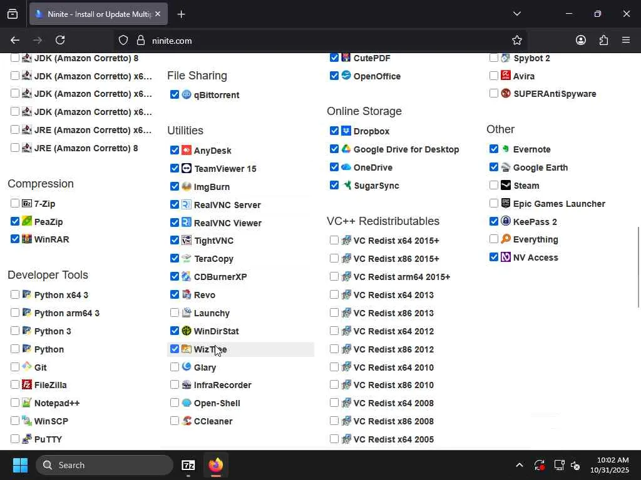Click the OneDrive cloud icon
Screen dimensions: 641x480
point(346,167)
